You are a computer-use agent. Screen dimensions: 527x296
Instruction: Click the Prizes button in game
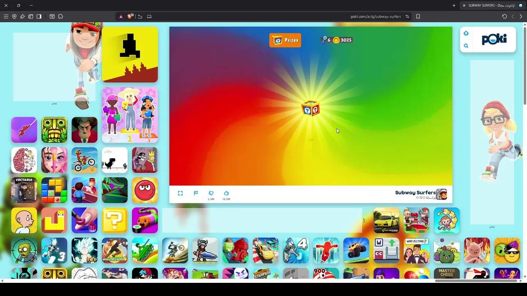tap(285, 40)
